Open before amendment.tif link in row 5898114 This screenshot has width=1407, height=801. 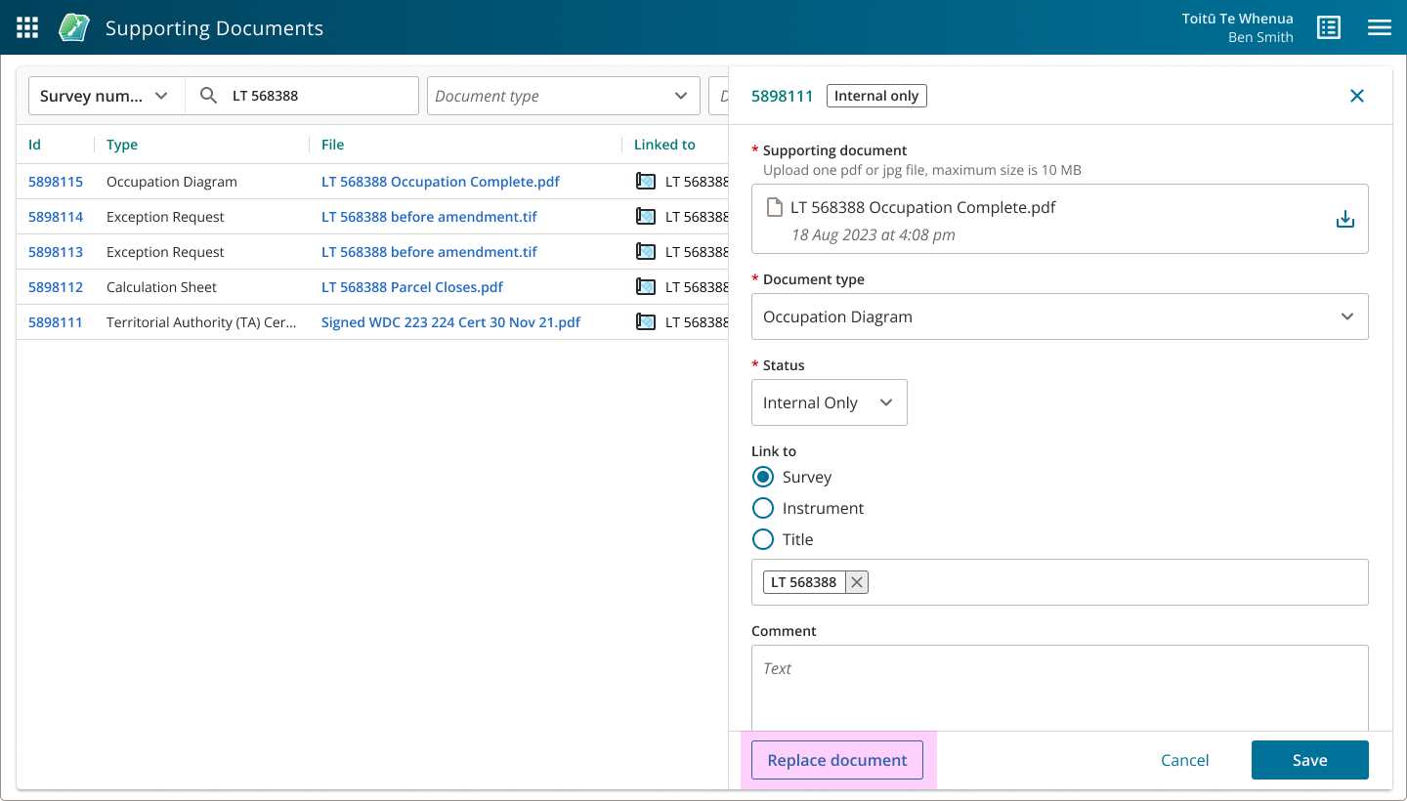429,217
